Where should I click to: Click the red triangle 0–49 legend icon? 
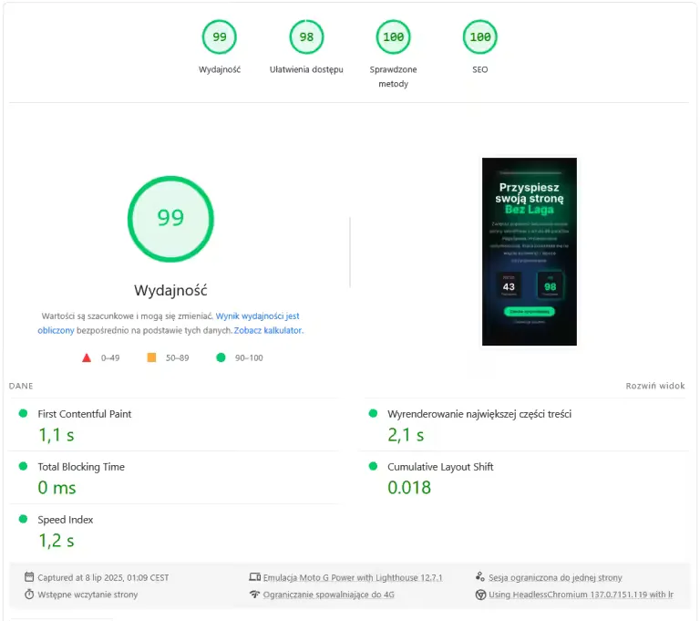click(87, 357)
